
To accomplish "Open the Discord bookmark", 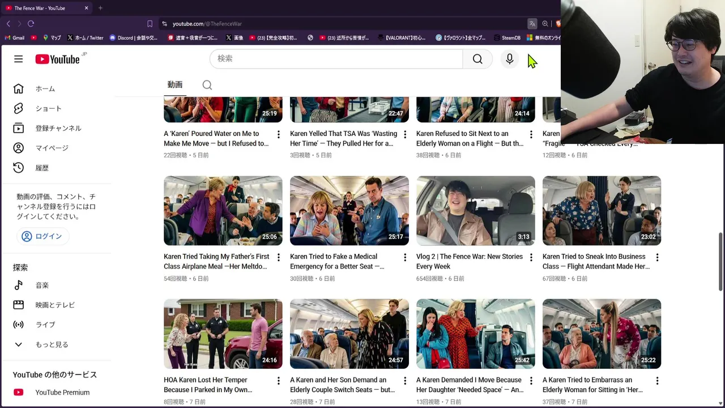I will point(133,38).
